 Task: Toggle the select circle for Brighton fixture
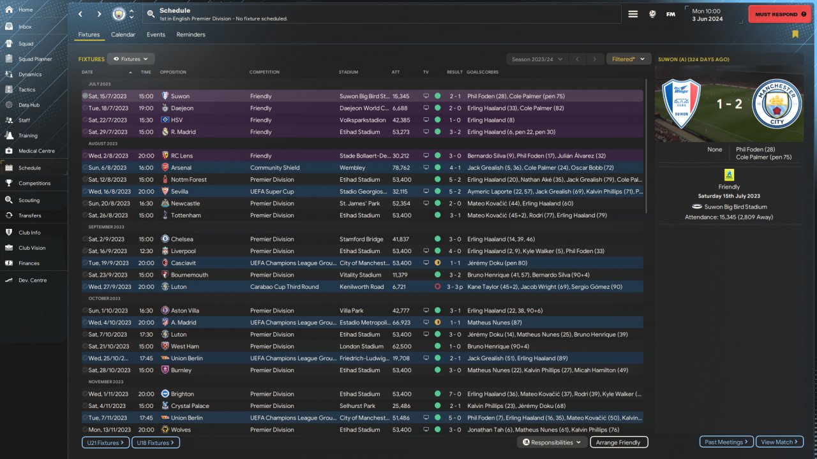coord(85,394)
